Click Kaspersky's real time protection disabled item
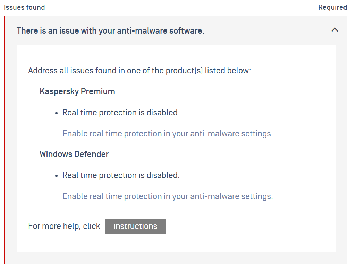Screen dimensions: 348x266 click(121, 113)
